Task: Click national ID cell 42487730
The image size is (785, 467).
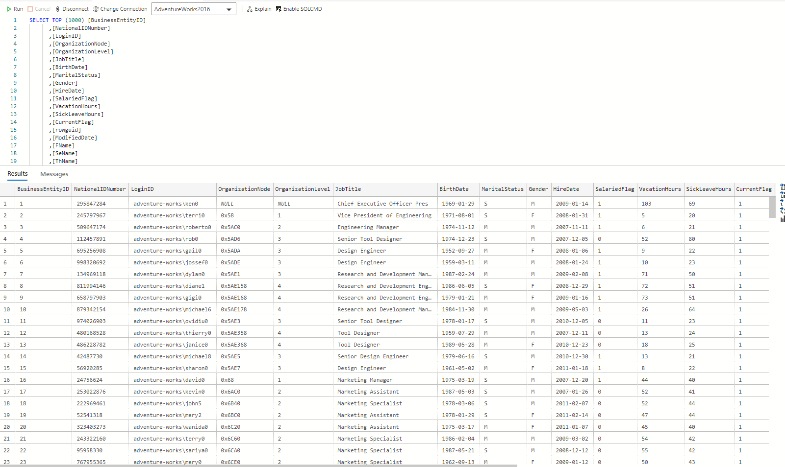Action: pos(100,356)
